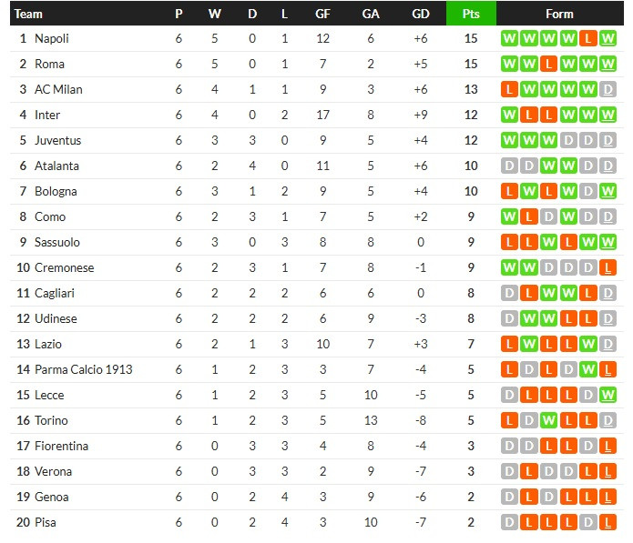This screenshot has width=633, height=543.
Task: Open the Pisa team link
Action: click(x=46, y=523)
